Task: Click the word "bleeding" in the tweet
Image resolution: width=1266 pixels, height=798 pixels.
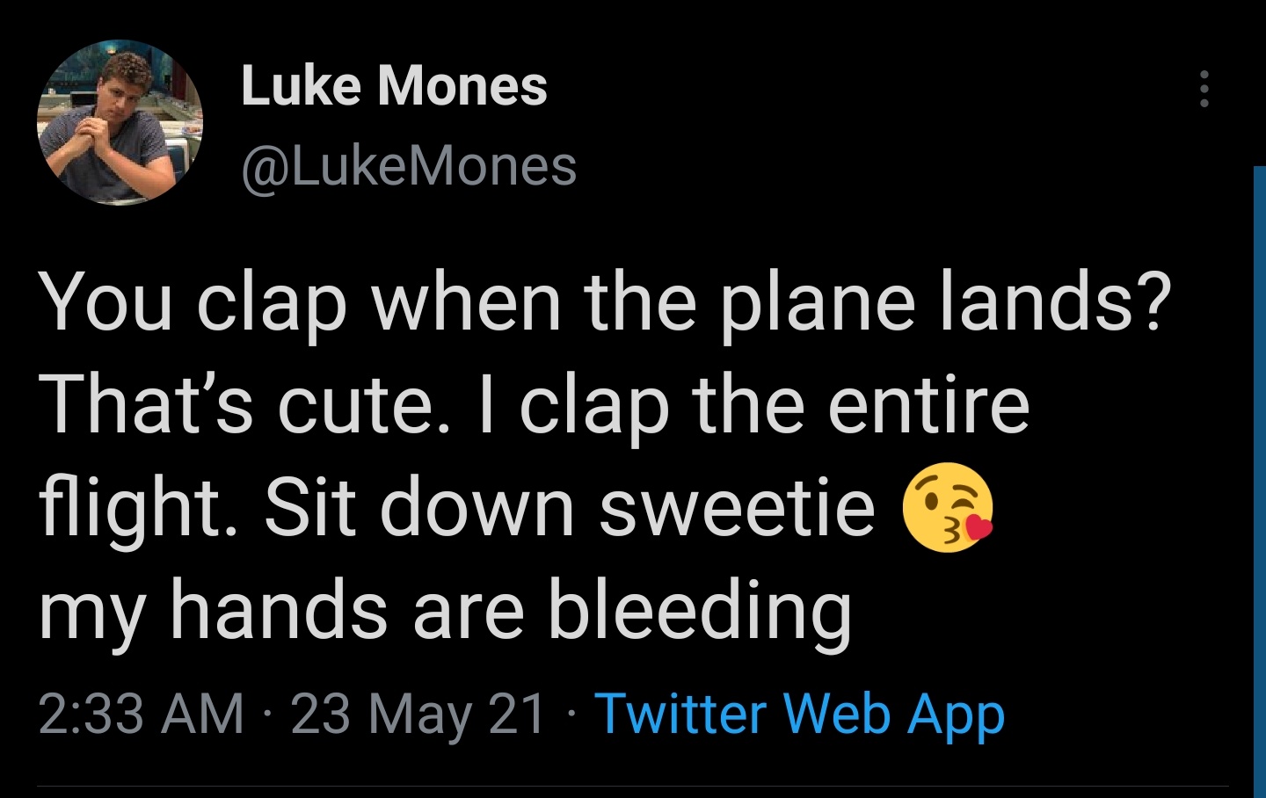Action: pos(700,611)
